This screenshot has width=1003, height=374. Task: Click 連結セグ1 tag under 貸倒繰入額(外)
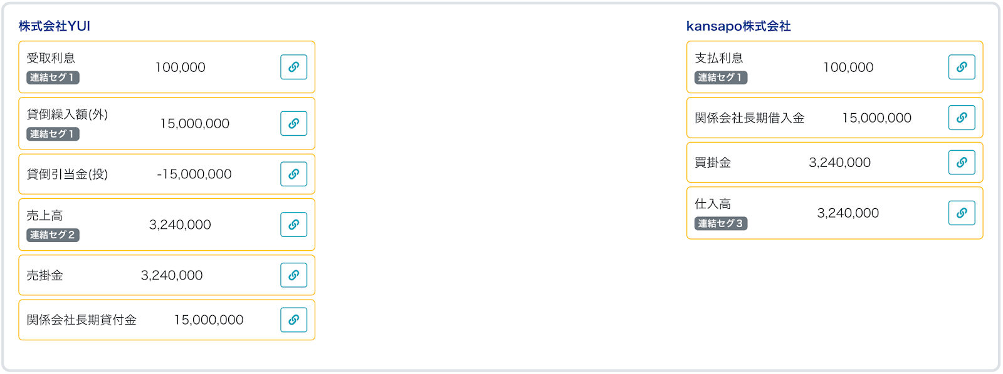pyautogui.click(x=53, y=134)
